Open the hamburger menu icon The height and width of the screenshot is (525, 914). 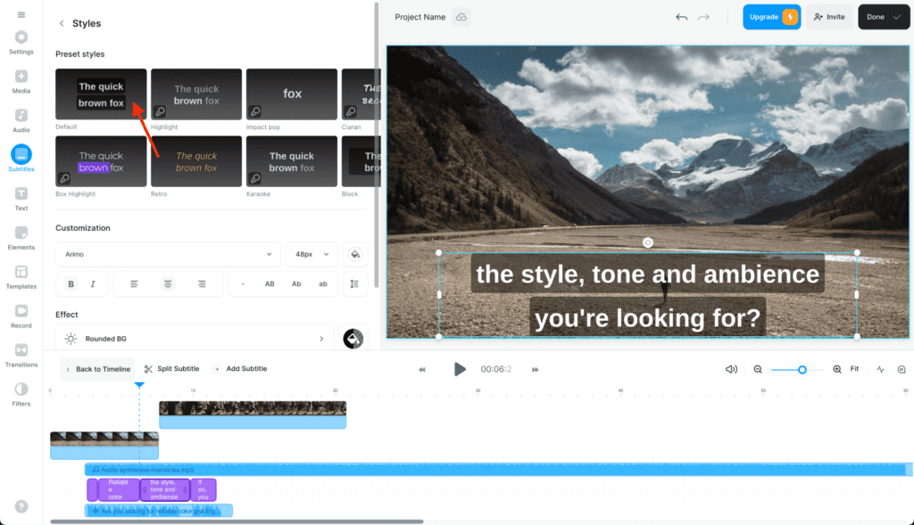point(21,15)
